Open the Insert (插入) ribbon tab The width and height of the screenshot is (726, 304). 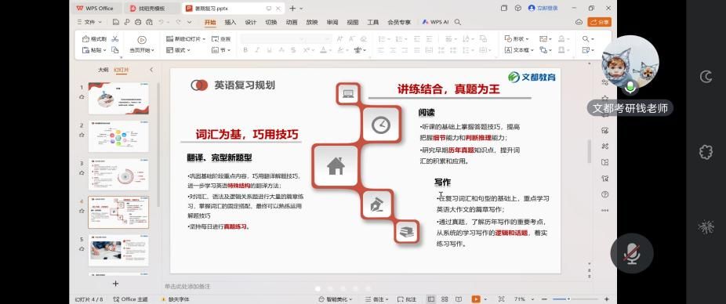[x=231, y=22]
